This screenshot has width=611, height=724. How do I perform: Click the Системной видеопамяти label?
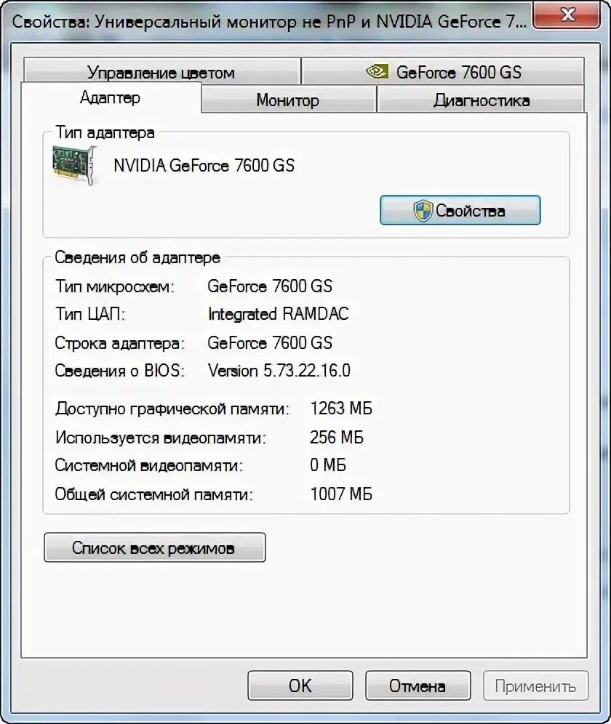tap(149, 465)
